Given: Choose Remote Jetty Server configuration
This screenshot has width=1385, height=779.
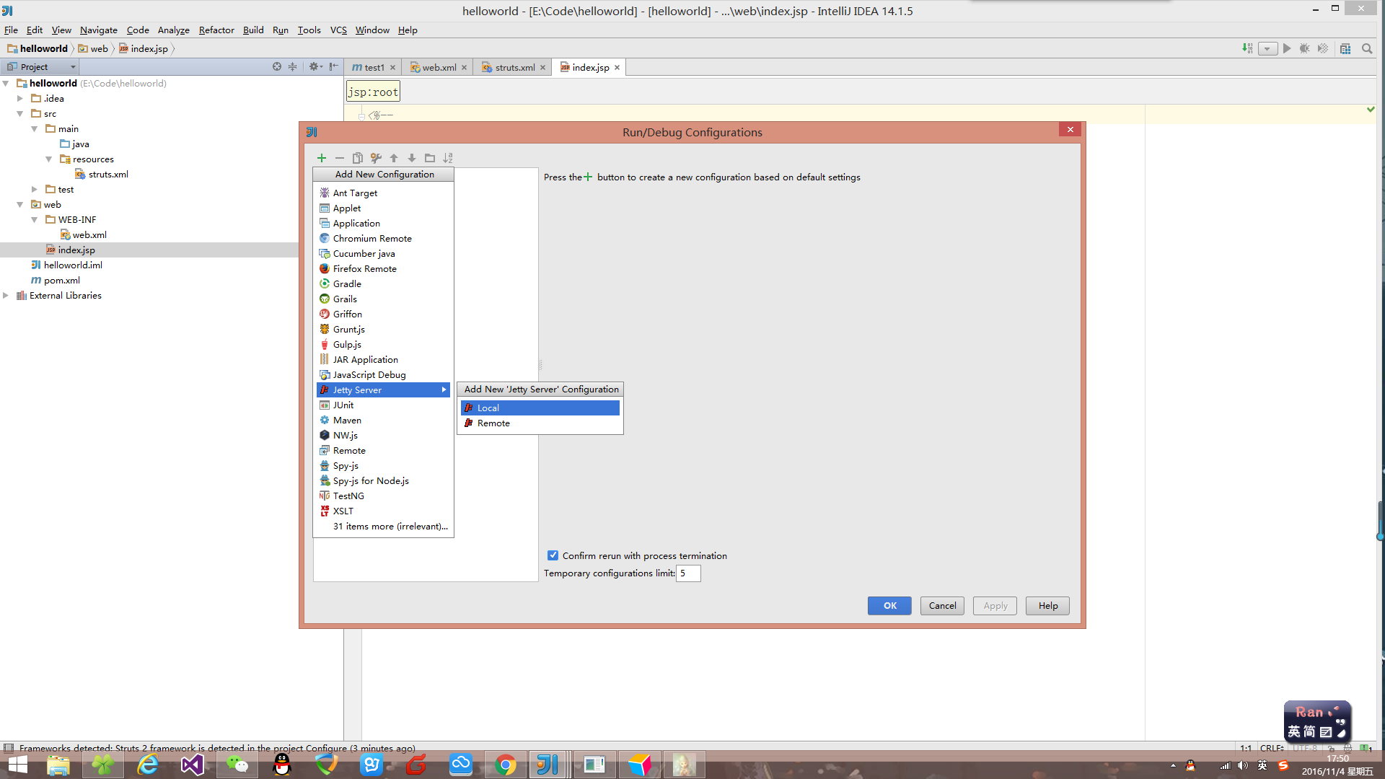Looking at the screenshot, I should tap(540, 423).
